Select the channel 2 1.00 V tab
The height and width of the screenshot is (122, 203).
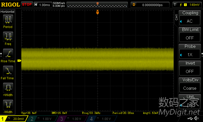pos(43,119)
